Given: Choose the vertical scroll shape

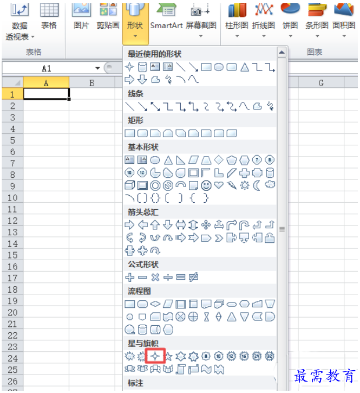Looking at the screenshot, I should [181, 369].
